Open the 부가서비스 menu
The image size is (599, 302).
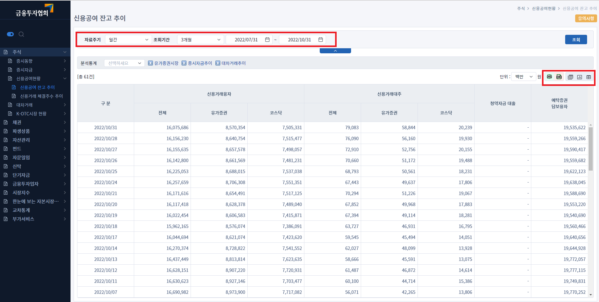click(x=35, y=219)
